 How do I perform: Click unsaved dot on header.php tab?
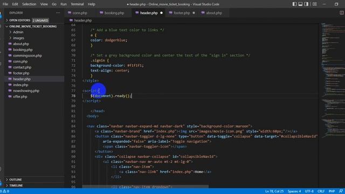click(161, 13)
